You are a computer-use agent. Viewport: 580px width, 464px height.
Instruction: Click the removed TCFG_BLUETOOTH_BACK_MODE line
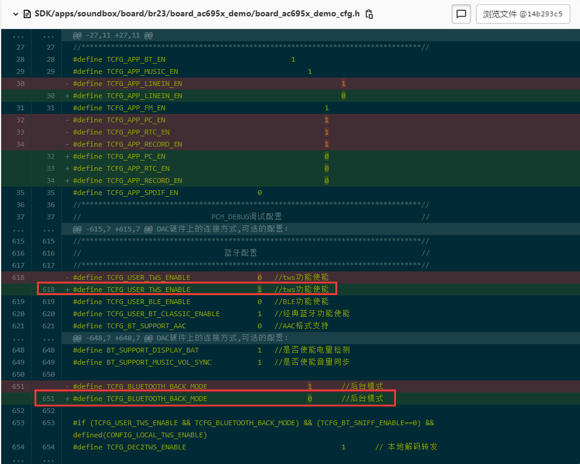point(320,386)
